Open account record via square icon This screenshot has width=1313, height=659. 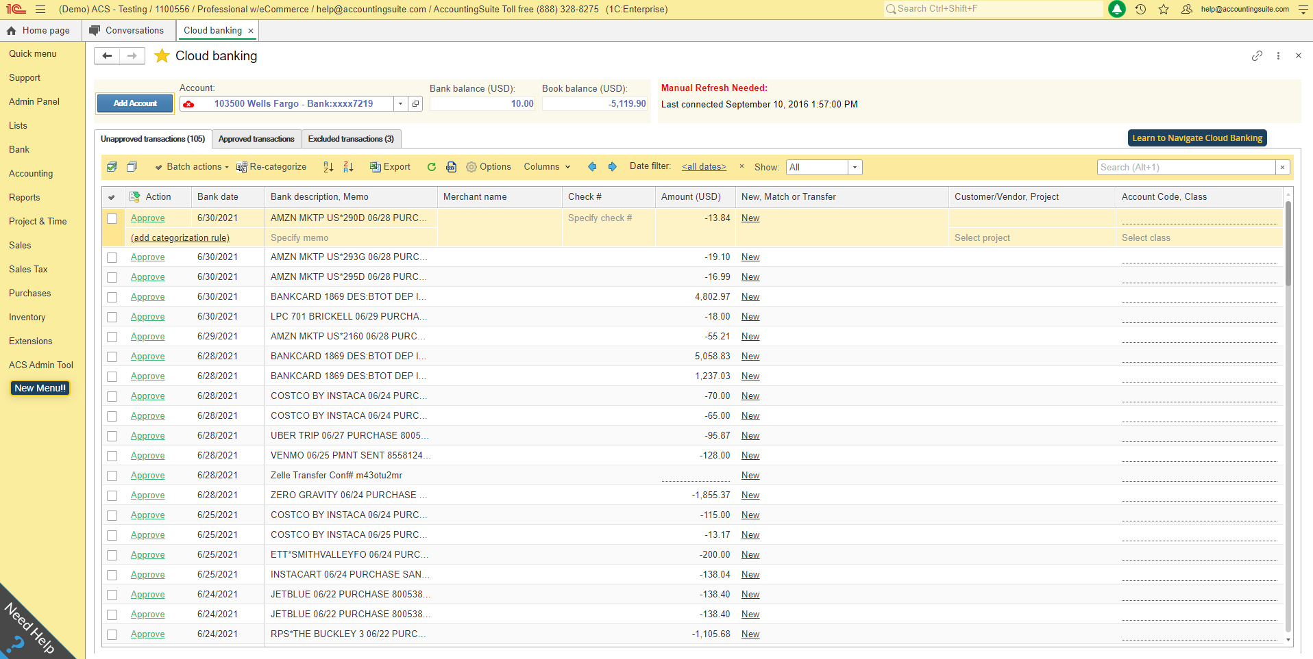[415, 103]
